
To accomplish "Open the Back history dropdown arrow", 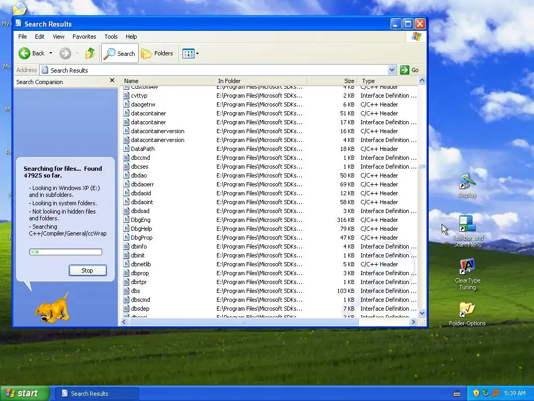I will [51, 53].
